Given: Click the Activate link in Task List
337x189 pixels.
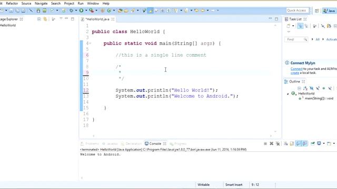Looking at the screenshot, I should point(331,39).
